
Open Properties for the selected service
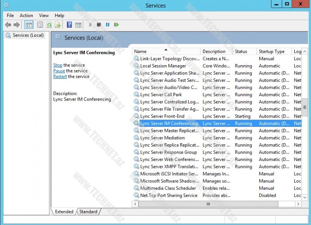click(40, 24)
